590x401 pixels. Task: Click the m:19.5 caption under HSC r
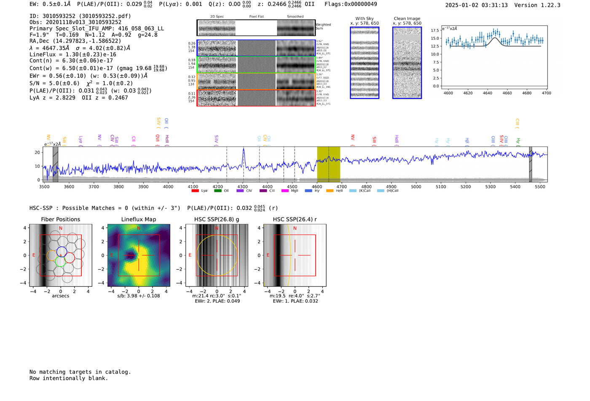295,296
